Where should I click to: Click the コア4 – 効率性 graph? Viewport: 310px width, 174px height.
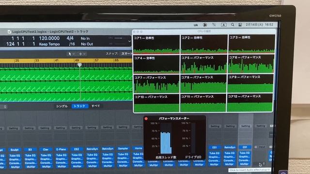pyautogui.click(x=156, y=64)
